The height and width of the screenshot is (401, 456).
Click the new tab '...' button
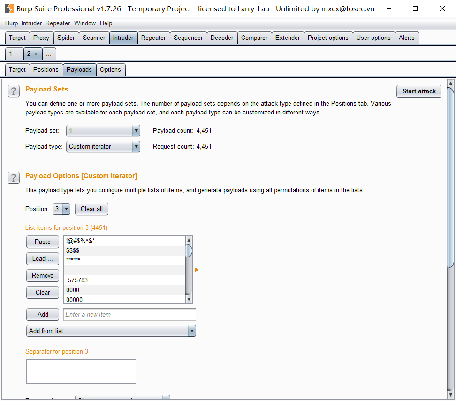click(x=49, y=54)
